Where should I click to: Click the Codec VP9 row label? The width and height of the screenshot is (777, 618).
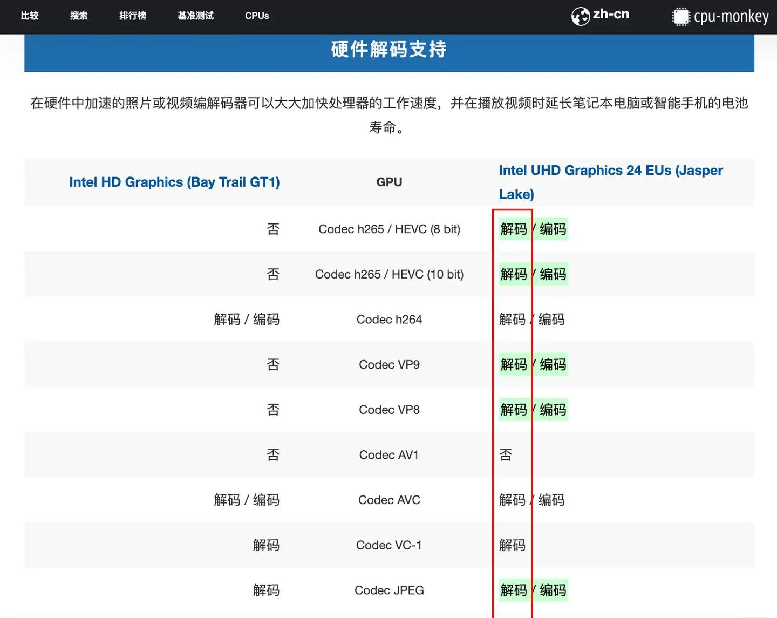click(x=389, y=365)
